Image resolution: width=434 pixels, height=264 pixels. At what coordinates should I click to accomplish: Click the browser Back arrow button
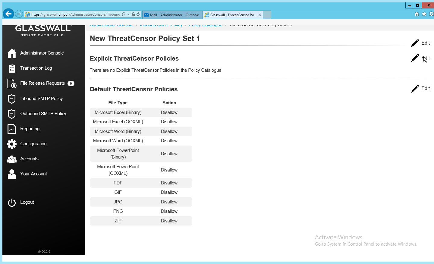[x=8, y=14]
